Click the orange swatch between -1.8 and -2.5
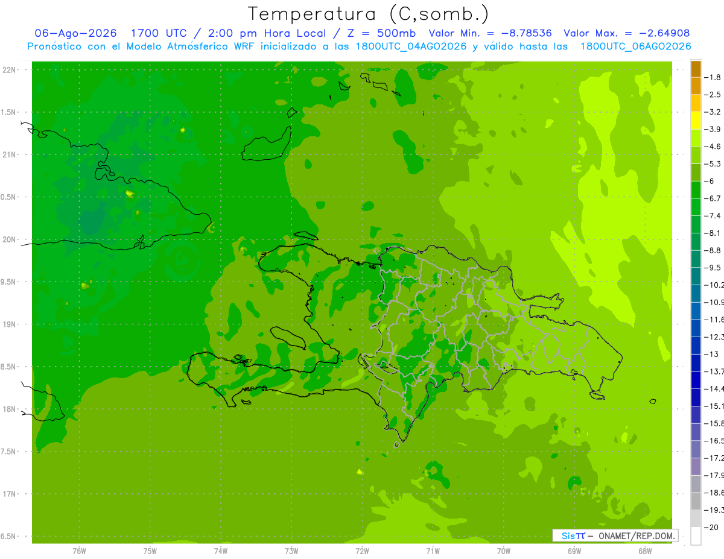Image resolution: width=724 pixels, height=559 pixels. (x=696, y=86)
